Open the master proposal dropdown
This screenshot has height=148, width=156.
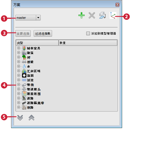38,18
